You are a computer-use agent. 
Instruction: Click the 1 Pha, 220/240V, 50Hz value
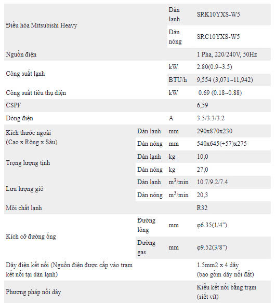tap(227, 54)
